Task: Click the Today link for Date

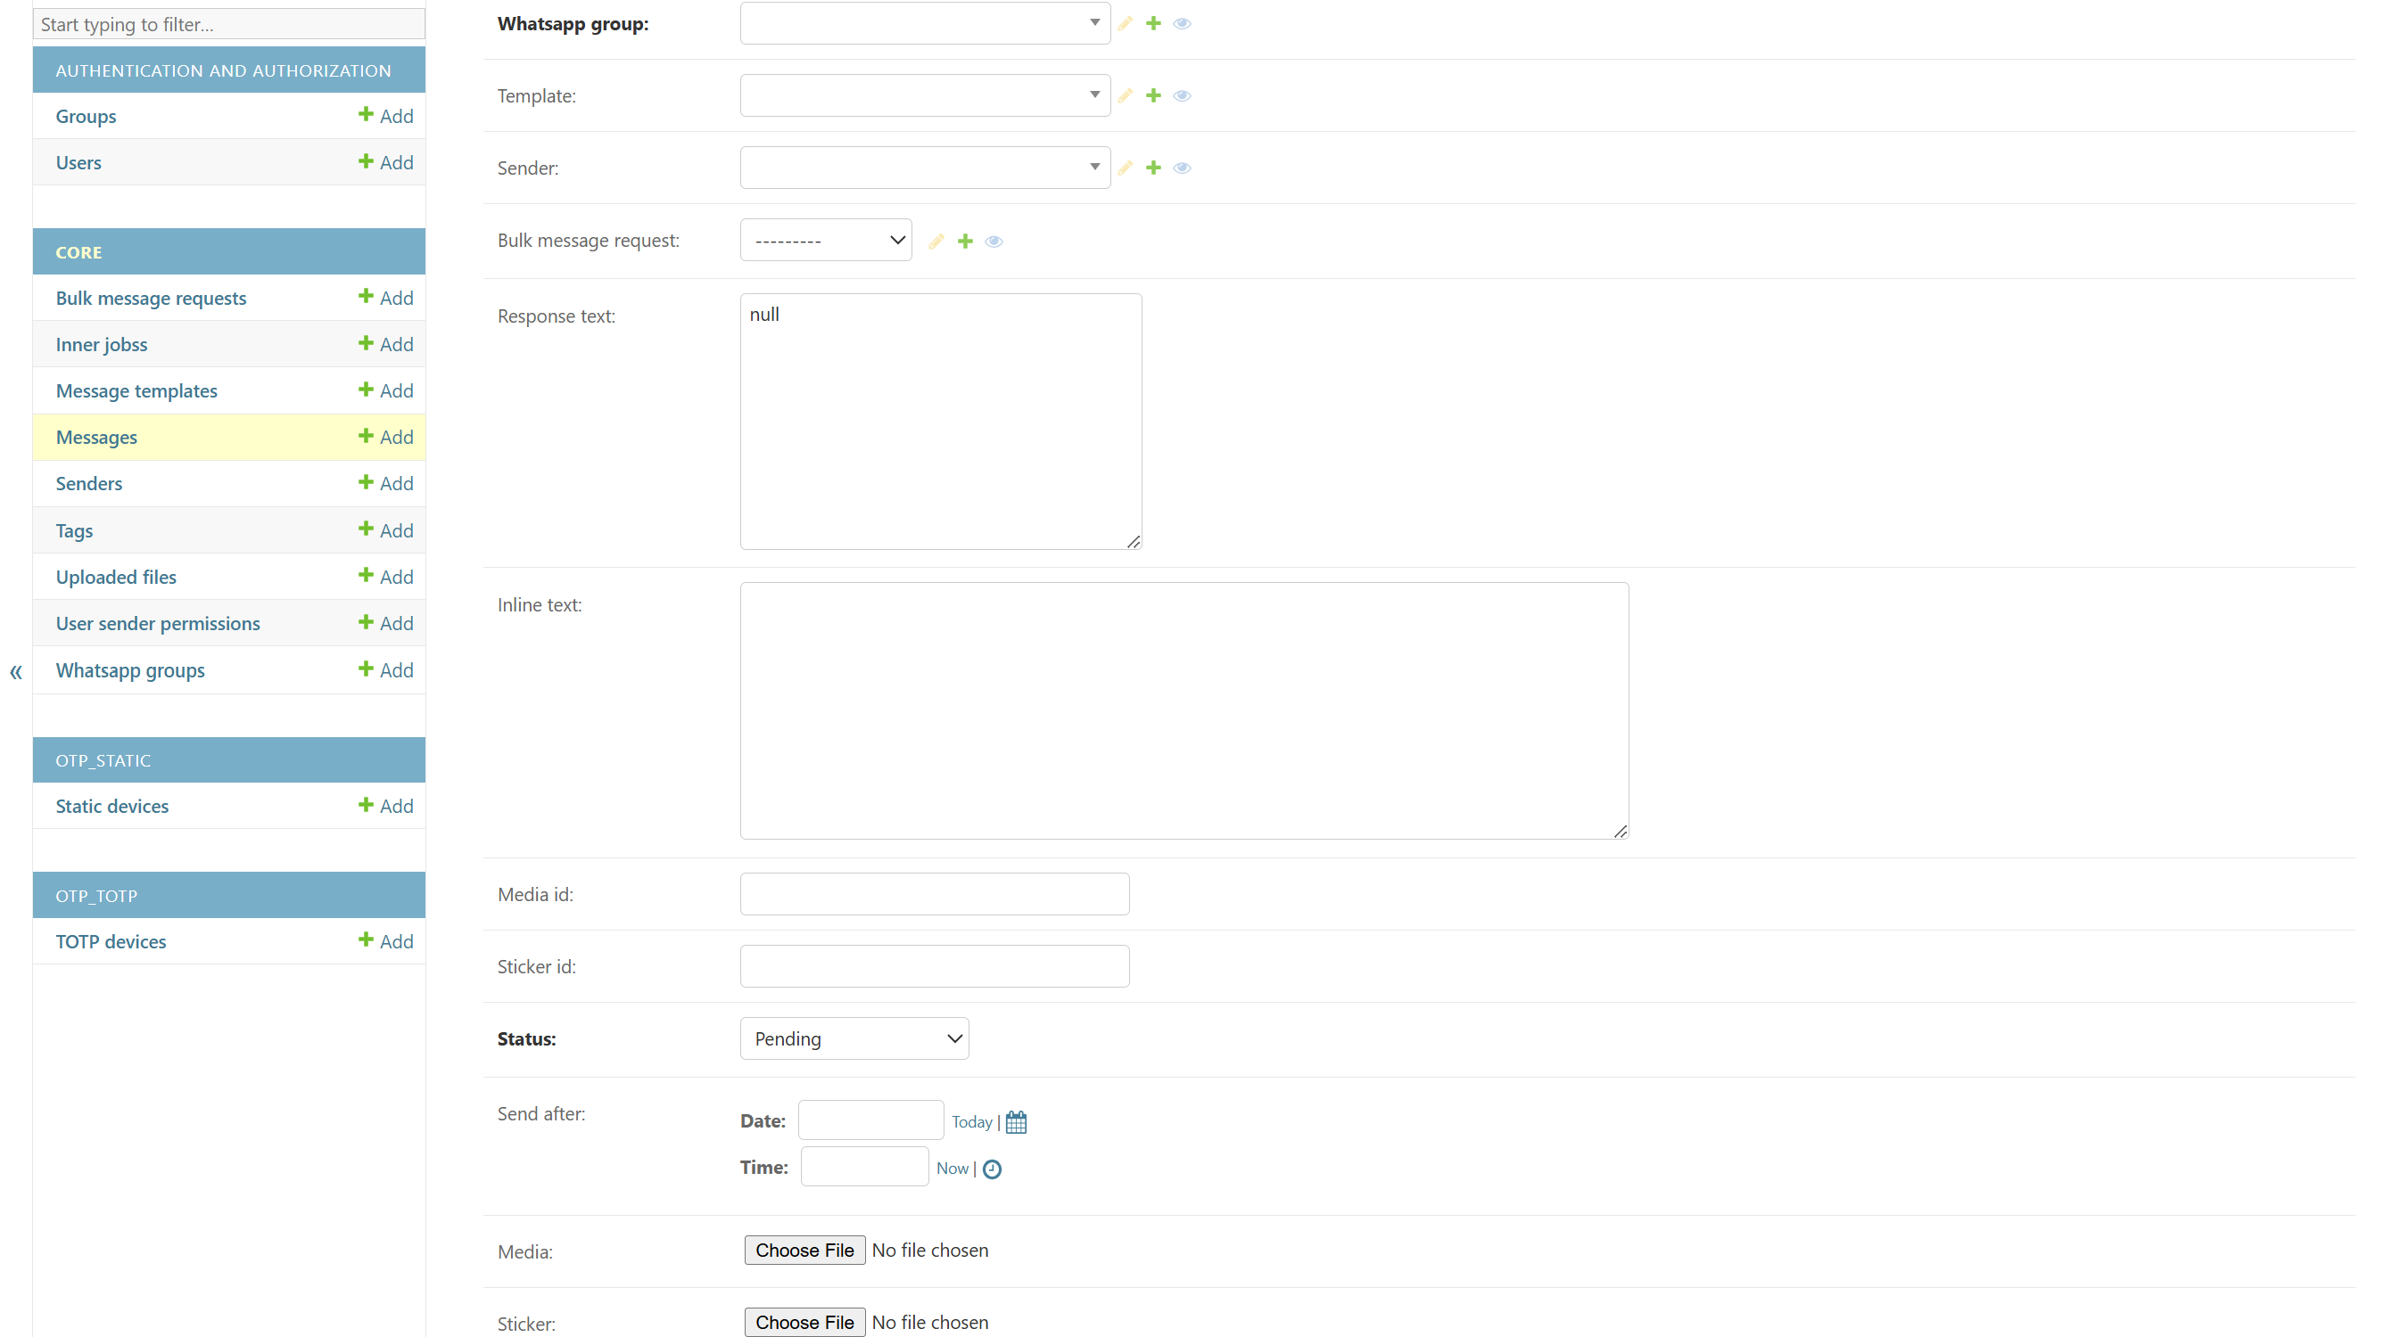Action: pyautogui.click(x=971, y=1122)
